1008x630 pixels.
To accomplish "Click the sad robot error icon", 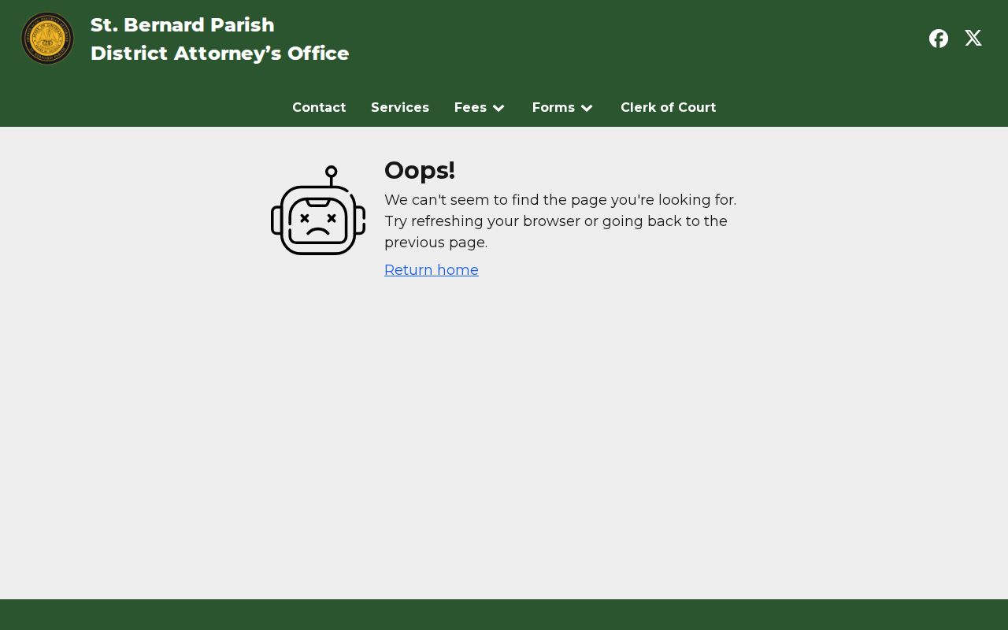I will pyautogui.click(x=318, y=210).
